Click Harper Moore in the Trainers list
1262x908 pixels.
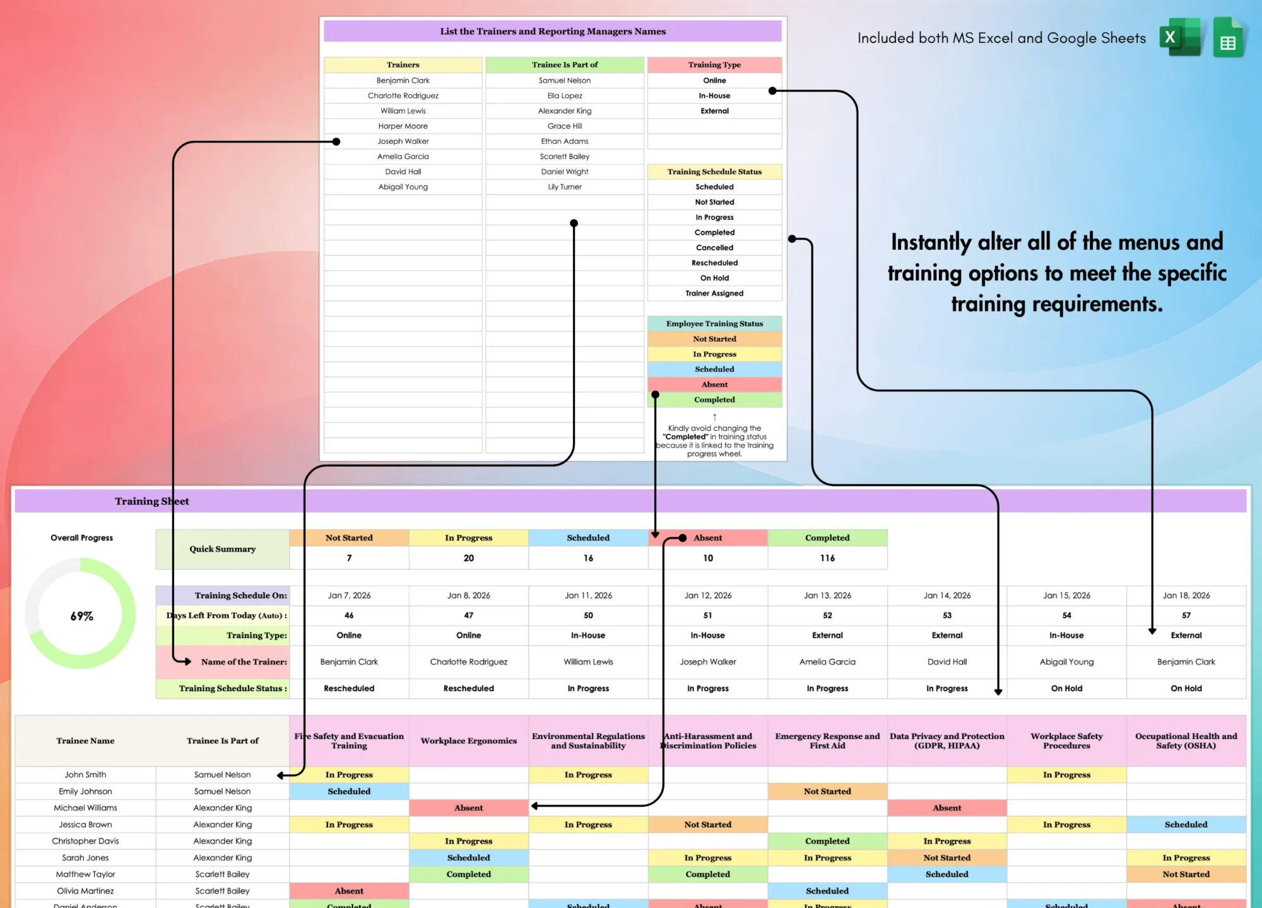[403, 126]
